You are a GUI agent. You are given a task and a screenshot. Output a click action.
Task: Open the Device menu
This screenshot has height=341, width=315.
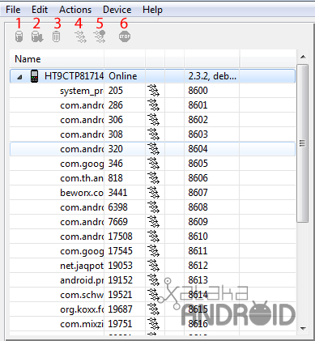pos(117,10)
